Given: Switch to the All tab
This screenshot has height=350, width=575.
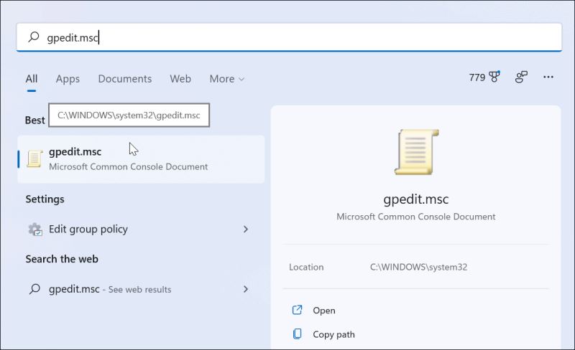Looking at the screenshot, I should pyautogui.click(x=32, y=79).
